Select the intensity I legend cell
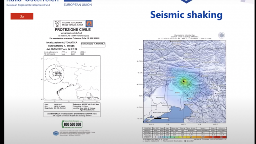The width and height of the screenshot is (256, 144). point(156,137)
